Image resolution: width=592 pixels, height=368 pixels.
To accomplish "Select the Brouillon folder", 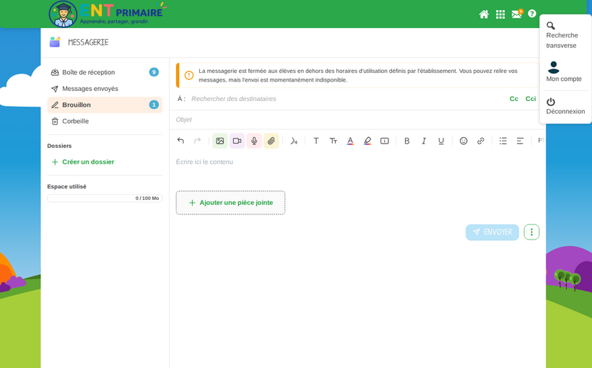I will [105, 105].
